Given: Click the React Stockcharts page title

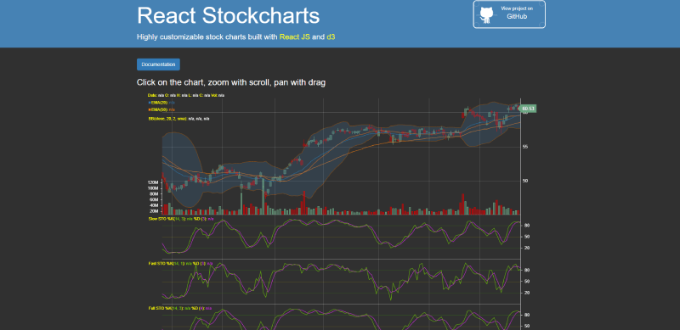Looking at the screenshot, I should tap(229, 15).
